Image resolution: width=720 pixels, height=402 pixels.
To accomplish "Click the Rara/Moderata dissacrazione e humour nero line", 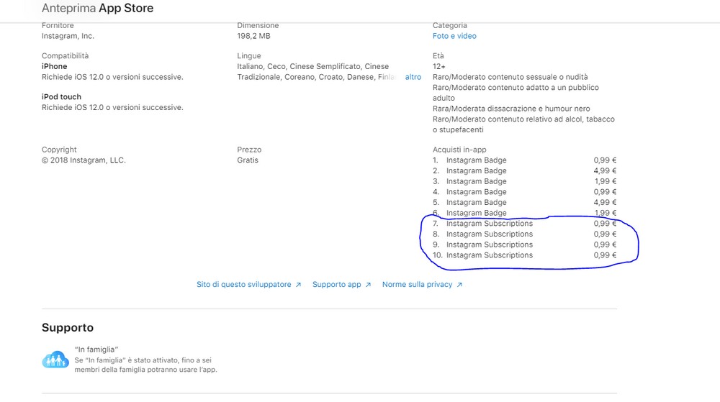I will [511, 109].
